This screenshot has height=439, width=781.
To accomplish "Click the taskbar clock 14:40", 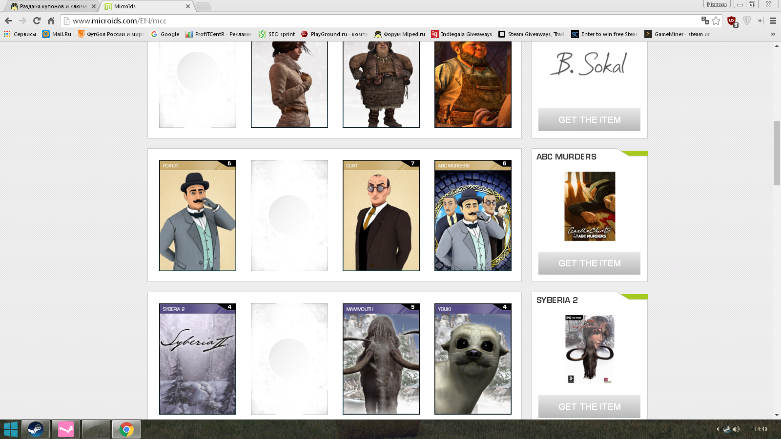I will [x=760, y=429].
